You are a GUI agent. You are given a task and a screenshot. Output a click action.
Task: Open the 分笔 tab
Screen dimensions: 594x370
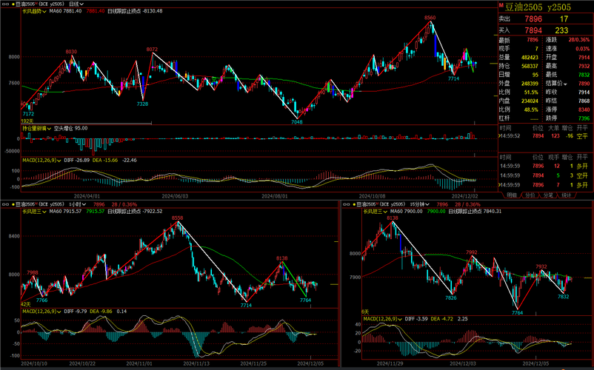(548, 195)
